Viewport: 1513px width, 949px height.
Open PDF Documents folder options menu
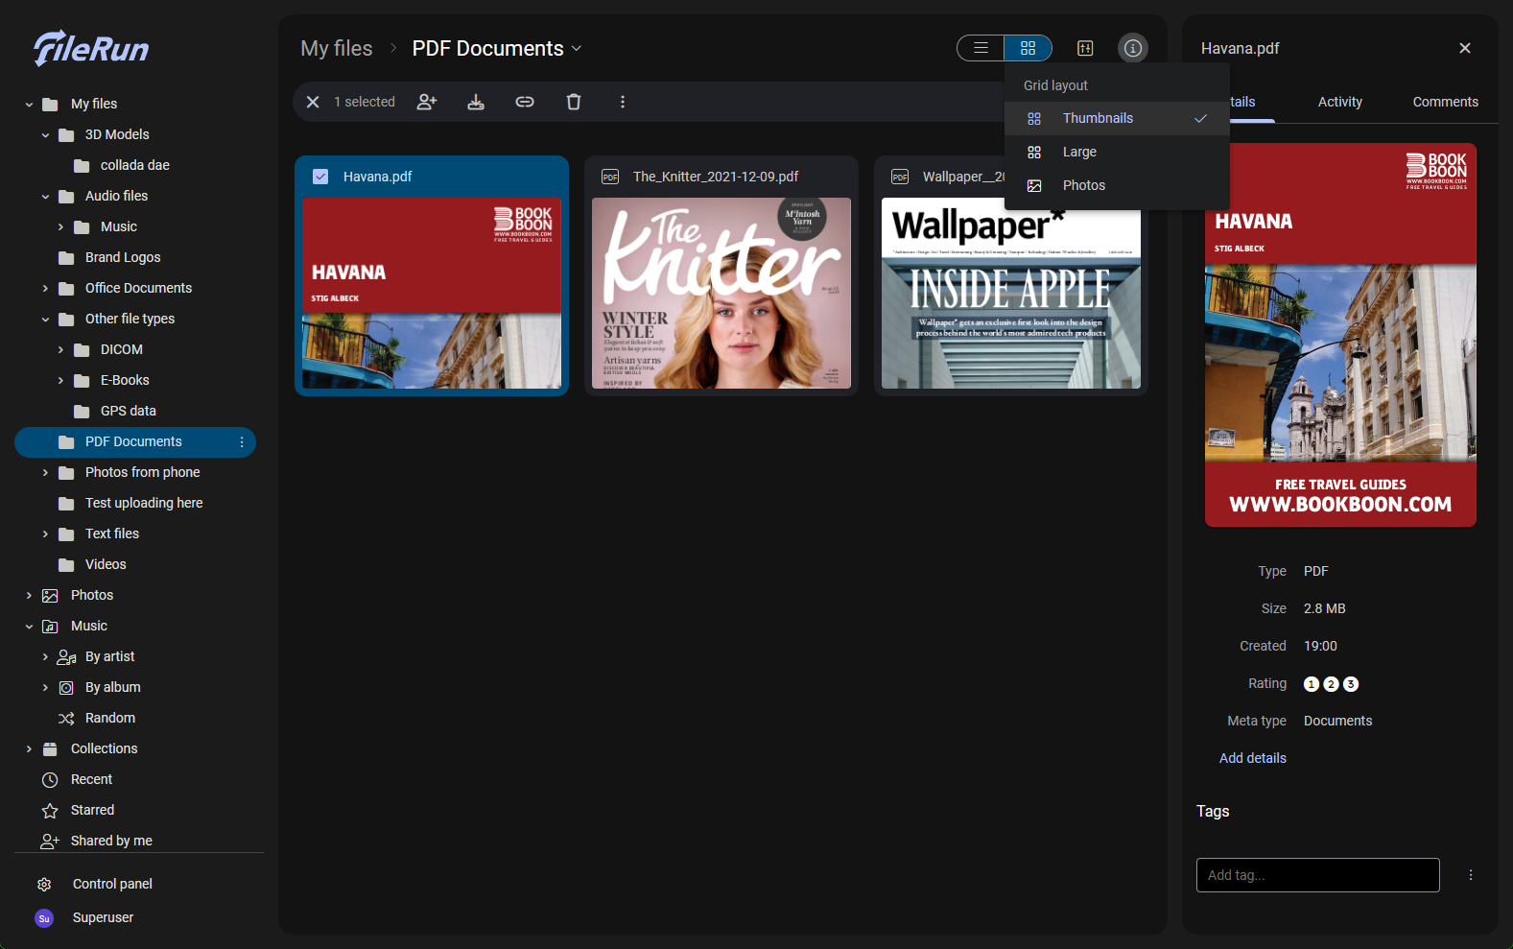[242, 441]
